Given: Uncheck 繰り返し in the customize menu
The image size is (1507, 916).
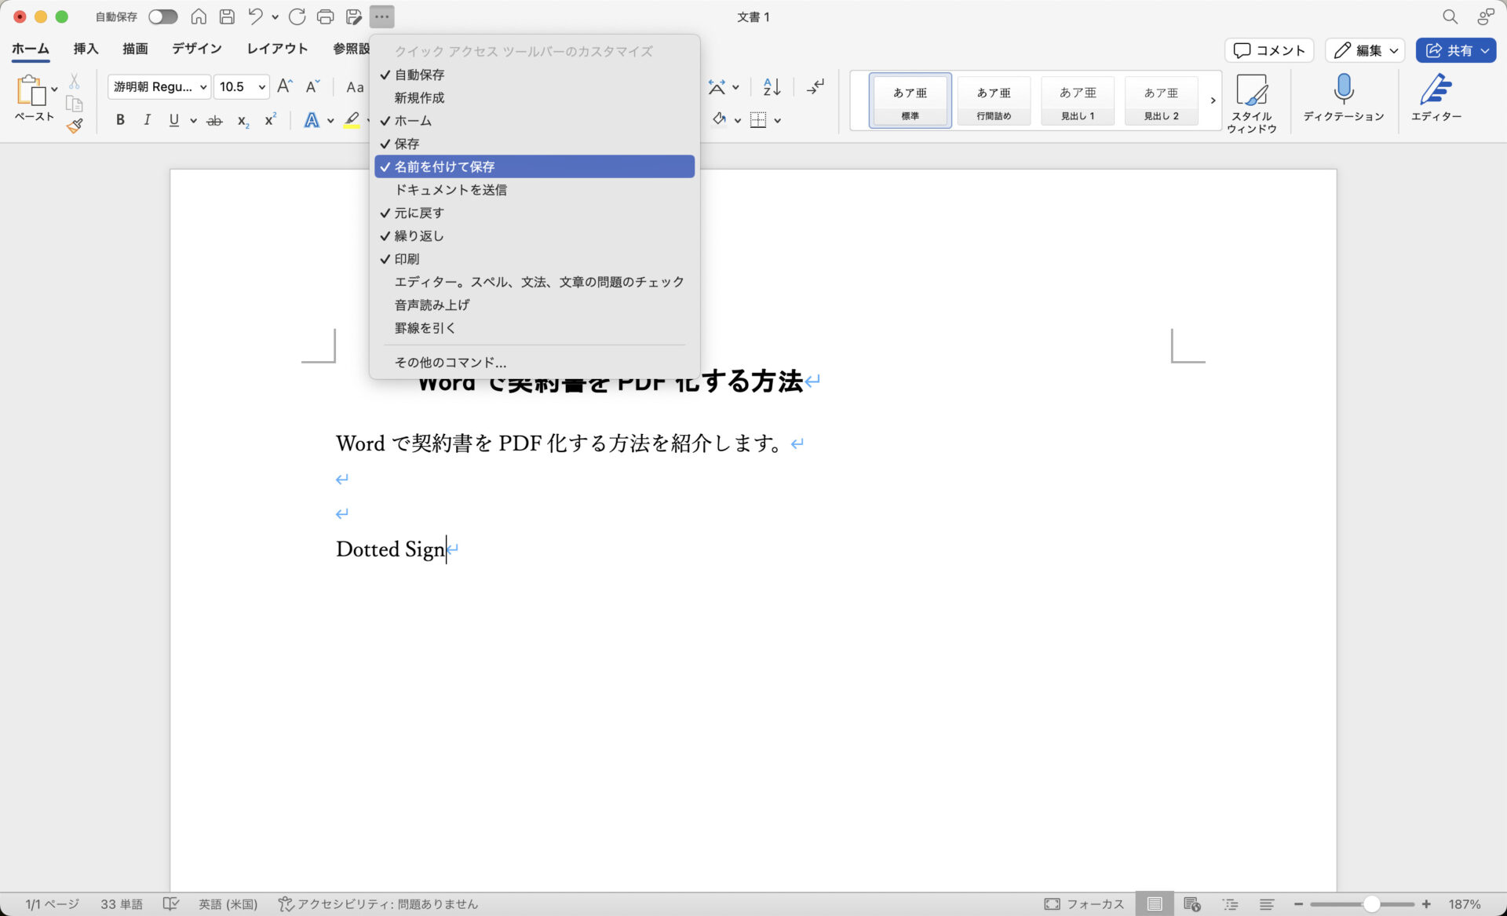Looking at the screenshot, I should tap(535, 235).
